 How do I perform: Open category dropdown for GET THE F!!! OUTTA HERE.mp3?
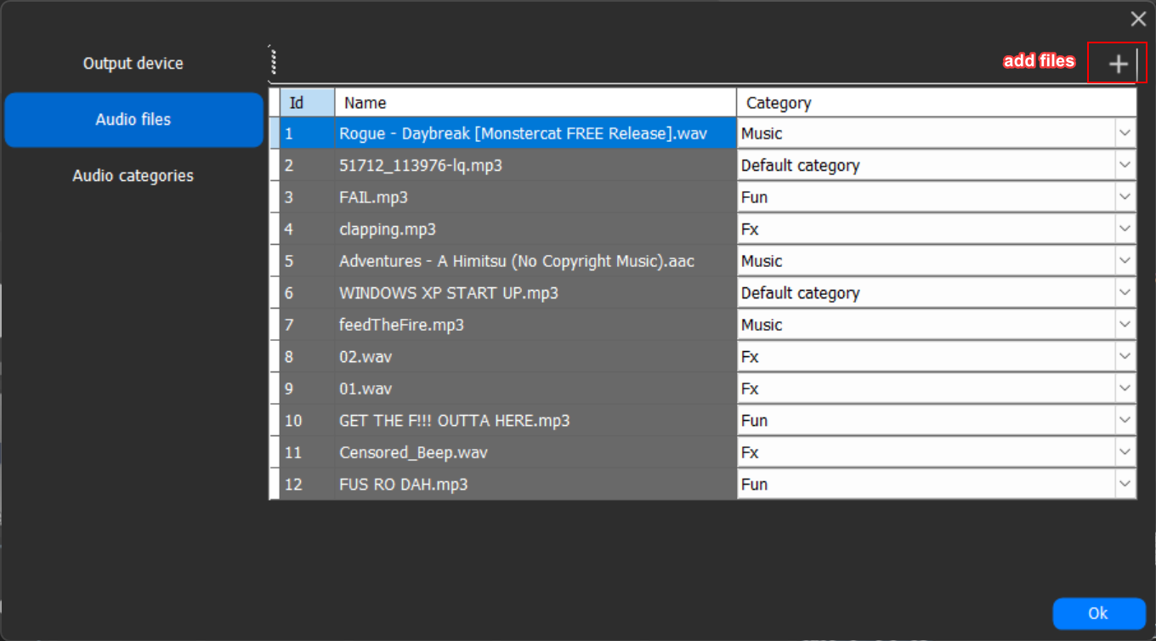[1125, 420]
